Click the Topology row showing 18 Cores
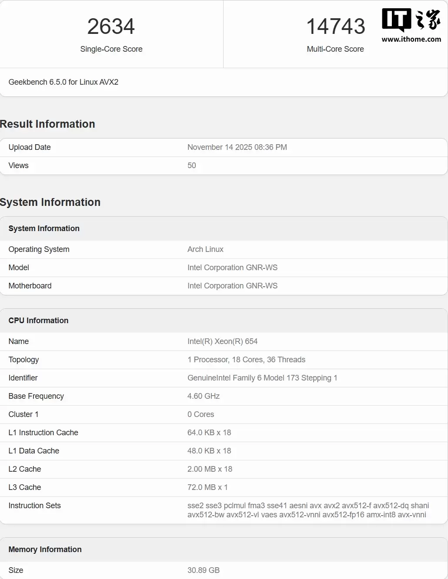 click(247, 360)
